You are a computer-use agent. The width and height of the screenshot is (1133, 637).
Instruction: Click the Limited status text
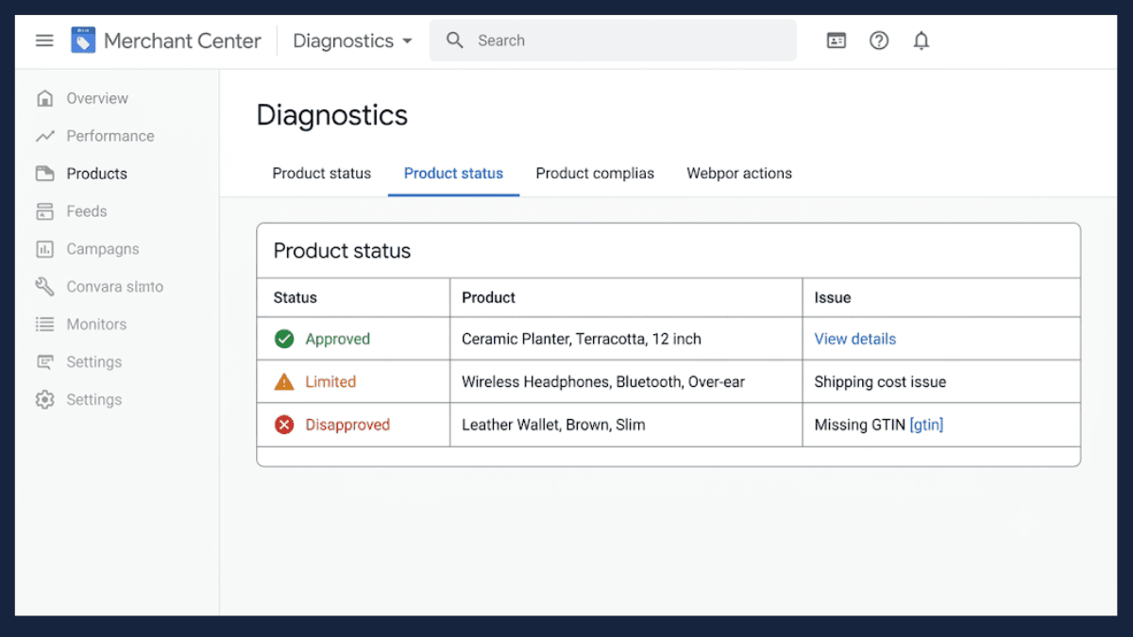click(x=330, y=381)
